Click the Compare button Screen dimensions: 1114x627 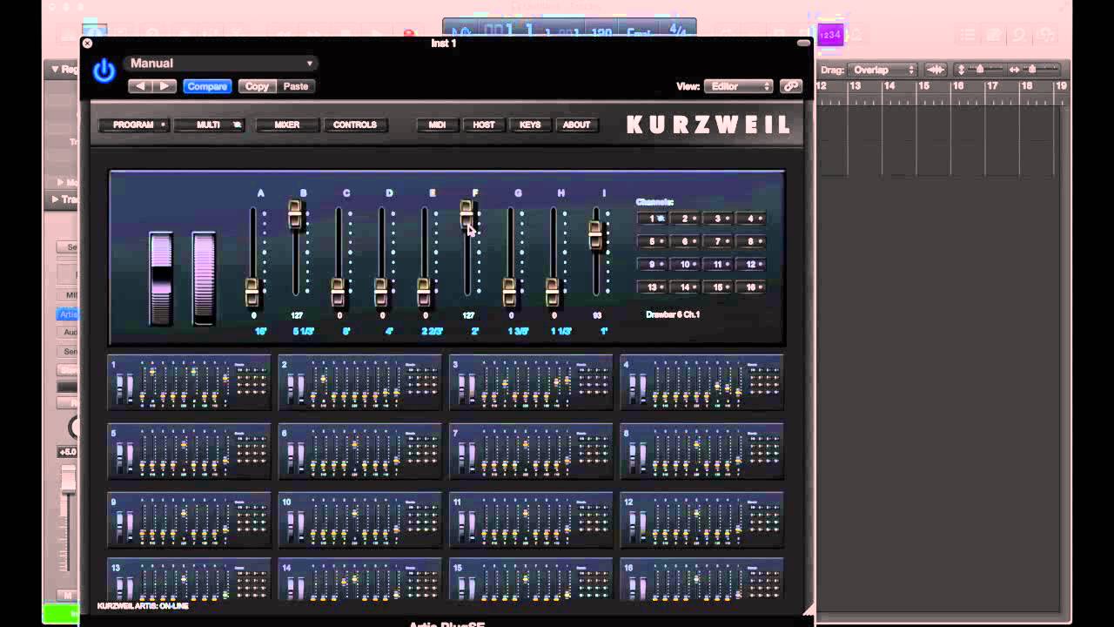click(x=207, y=86)
